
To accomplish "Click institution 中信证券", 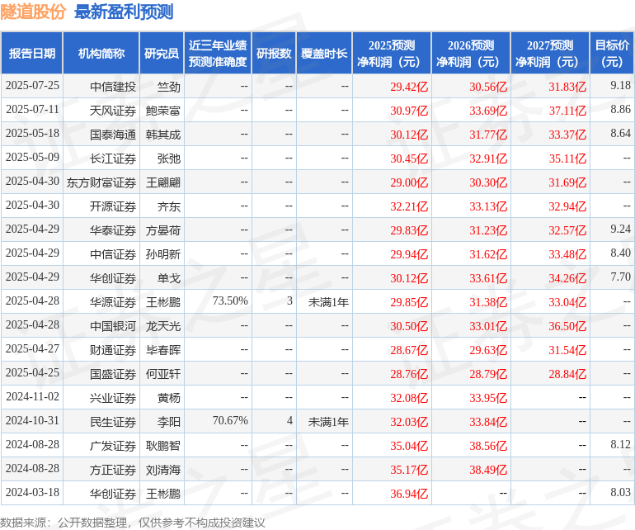I will (113, 253).
